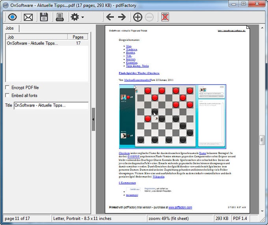Click the checkers game screenshot in preview
This screenshot has width=268, height=225.
[x=173, y=116]
